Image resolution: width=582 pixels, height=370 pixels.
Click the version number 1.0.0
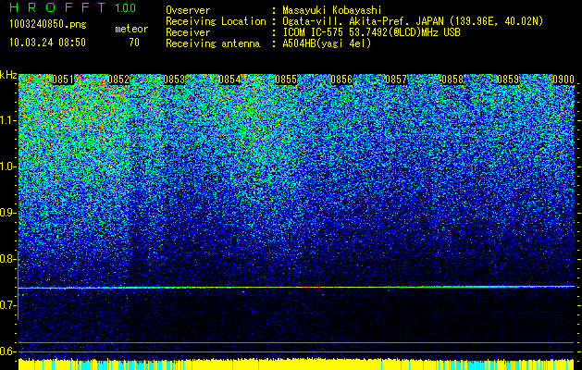point(126,8)
